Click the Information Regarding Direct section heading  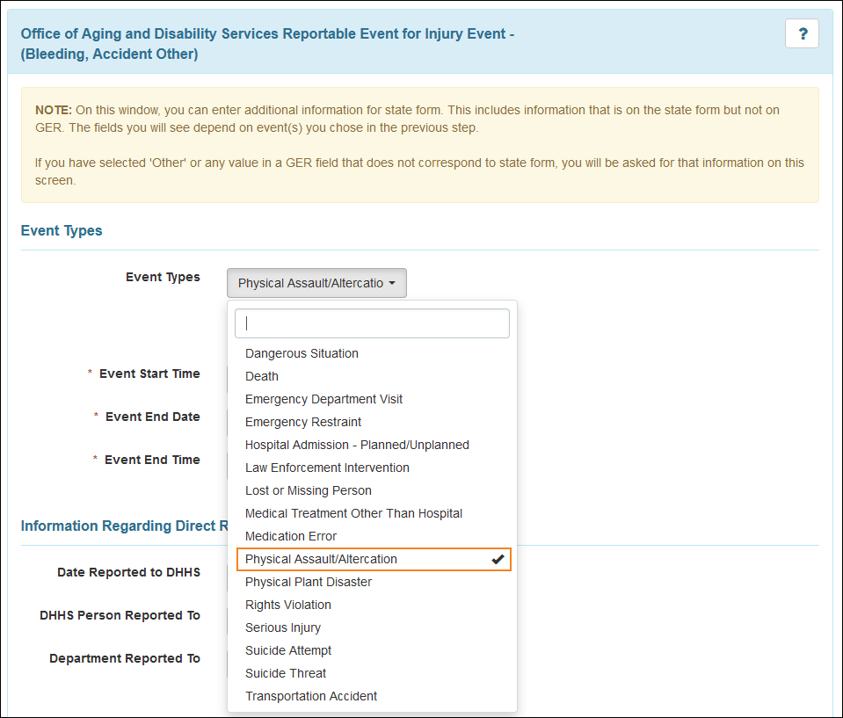point(124,526)
